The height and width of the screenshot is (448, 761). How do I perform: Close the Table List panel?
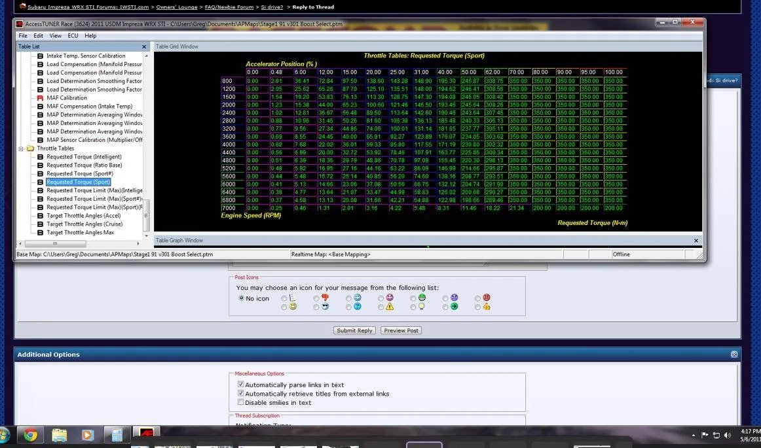pyautogui.click(x=144, y=46)
